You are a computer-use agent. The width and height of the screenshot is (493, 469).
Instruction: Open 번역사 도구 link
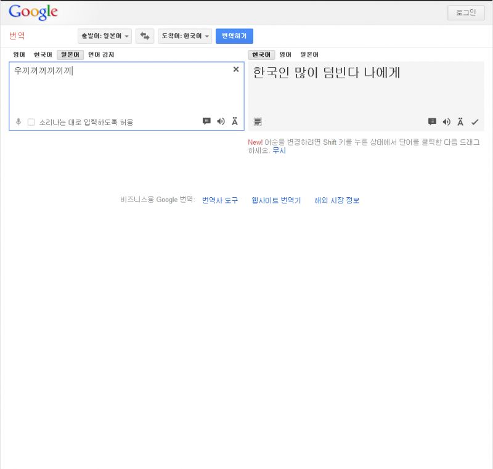220,200
